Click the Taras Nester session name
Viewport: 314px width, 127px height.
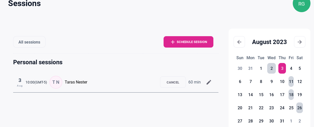(x=76, y=82)
